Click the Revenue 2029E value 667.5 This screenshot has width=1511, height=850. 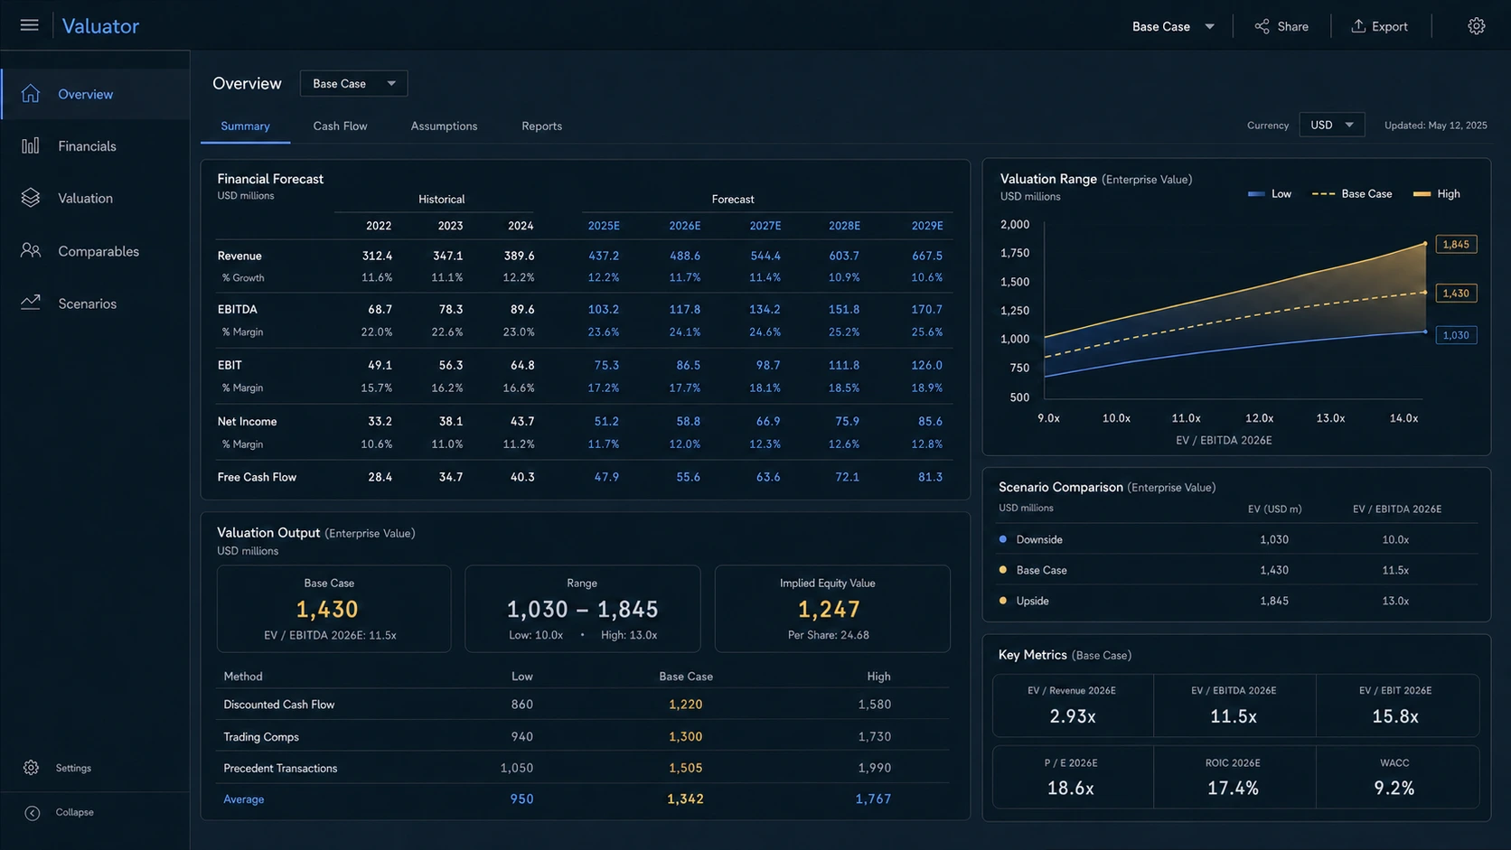[927, 256]
